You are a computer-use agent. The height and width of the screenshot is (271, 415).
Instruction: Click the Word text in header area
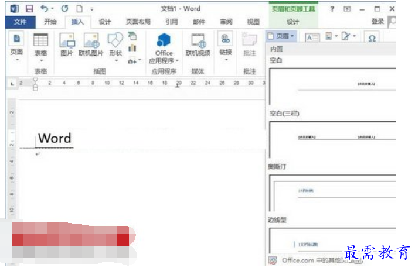click(55, 138)
